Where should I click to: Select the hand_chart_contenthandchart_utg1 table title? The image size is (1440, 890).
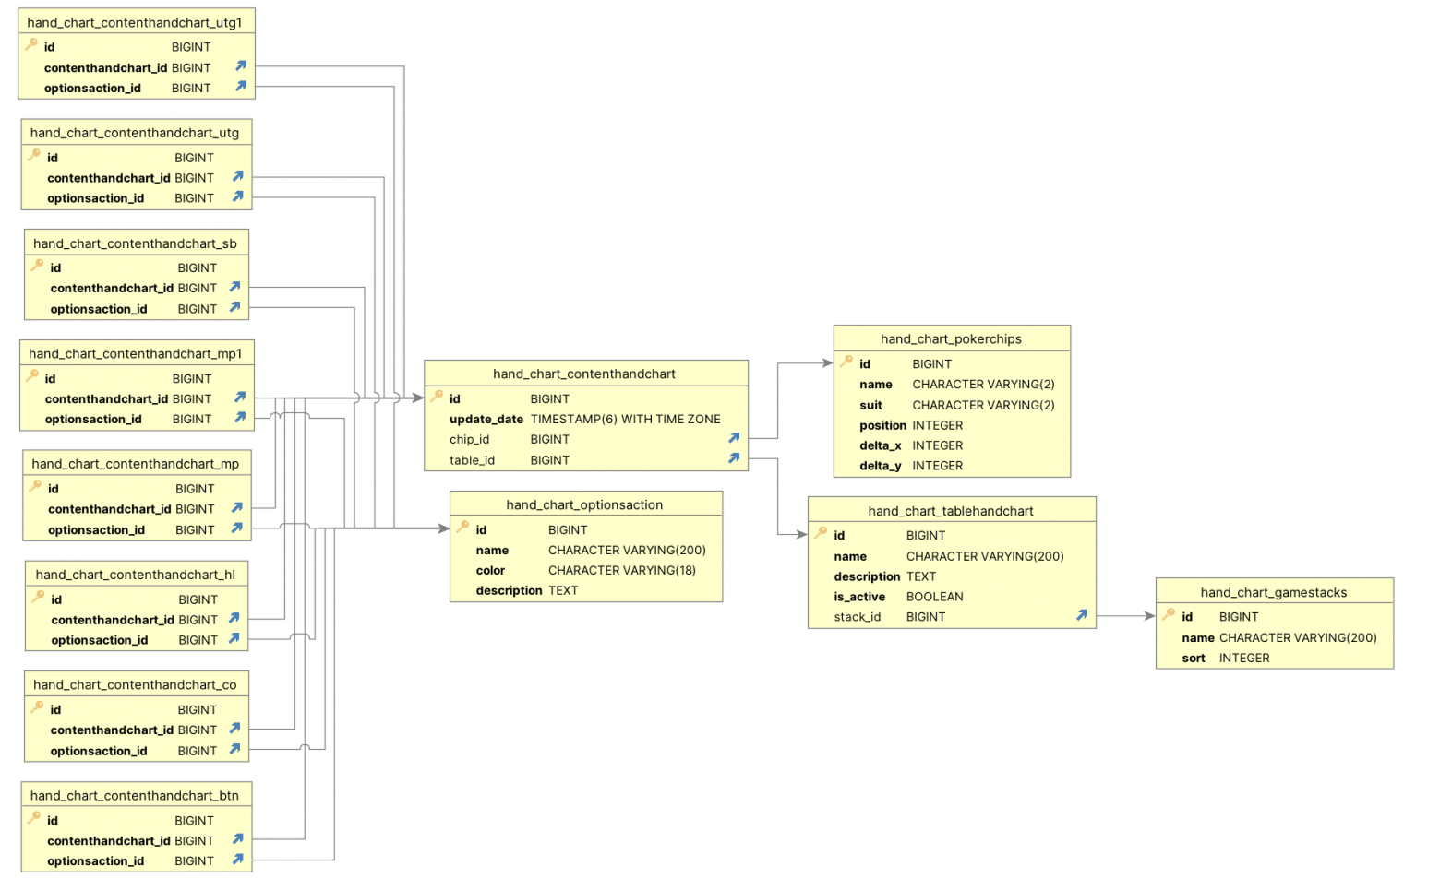pos(135,23)
